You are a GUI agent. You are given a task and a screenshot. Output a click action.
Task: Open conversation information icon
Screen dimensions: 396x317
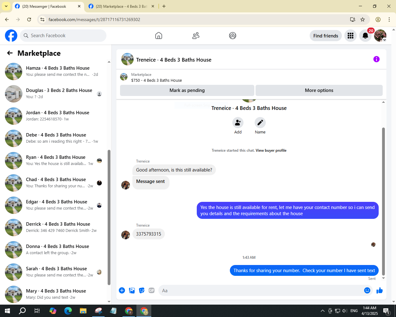coord(377,59)
